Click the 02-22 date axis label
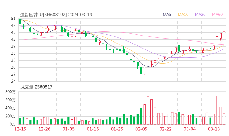Screen dimensions: 229x136 pos(165,129)
